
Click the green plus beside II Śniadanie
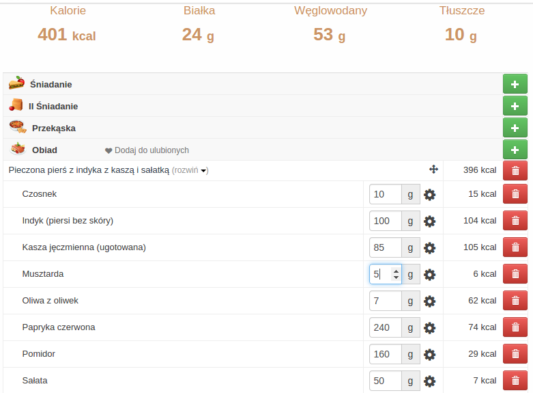[515, 106]
